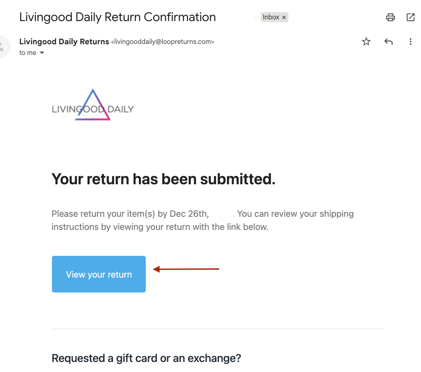Click the "Please return your item(s)" paragraph
Viewport: 421px width, 372px height.
(160, 220)
